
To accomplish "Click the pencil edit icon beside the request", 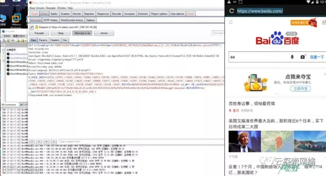I will click(x=32, y=27).
